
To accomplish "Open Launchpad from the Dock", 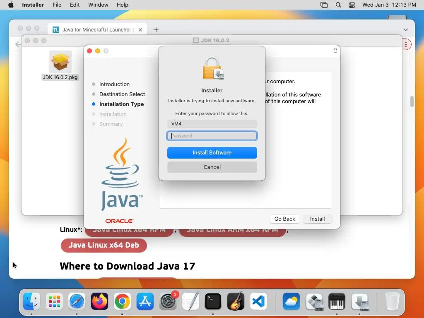I will coord(54,301).
